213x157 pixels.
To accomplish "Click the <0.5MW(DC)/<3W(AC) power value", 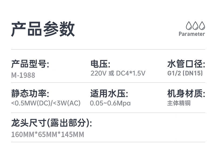I will (46, 103).
